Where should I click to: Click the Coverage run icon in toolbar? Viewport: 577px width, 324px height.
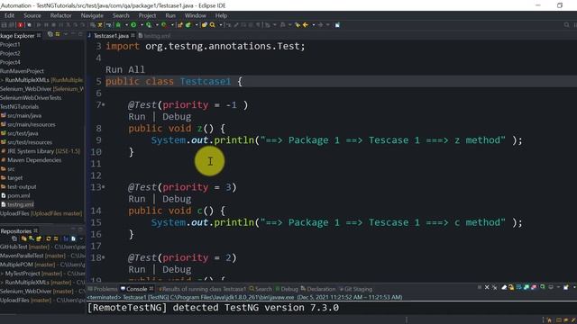148,25
